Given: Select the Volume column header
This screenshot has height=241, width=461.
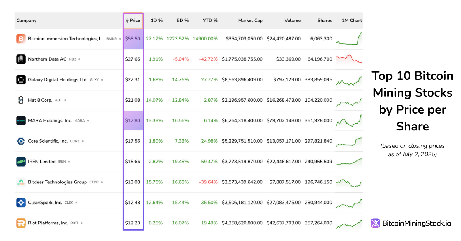Looking at the screenshot, I should click(292, 21).
